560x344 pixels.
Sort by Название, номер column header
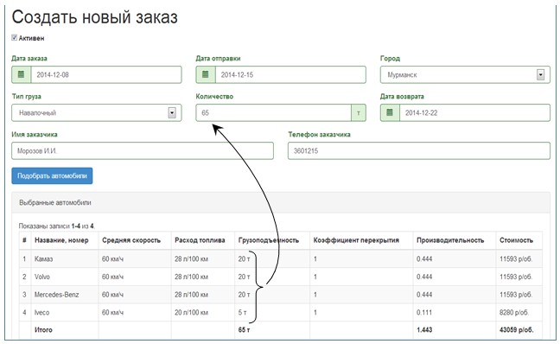click(61, 240)
